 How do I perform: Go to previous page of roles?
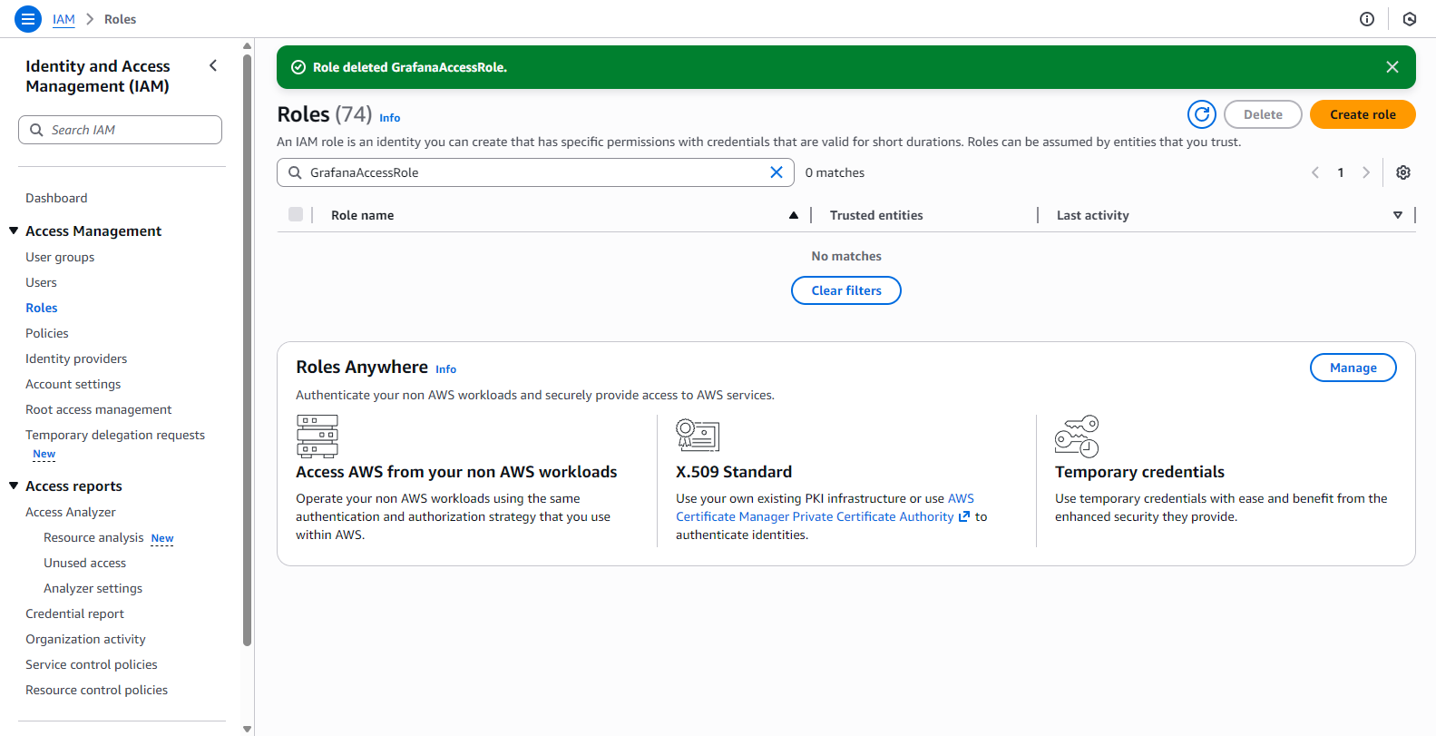click(x=1315, y=172)
